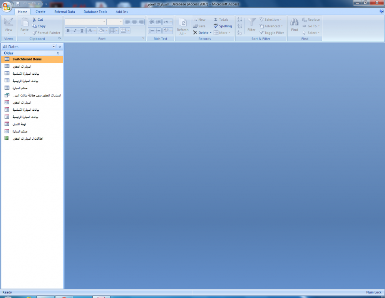Click the Cut scissors button
Viewport: 385px width, 298px height.
tap(38, 19)
